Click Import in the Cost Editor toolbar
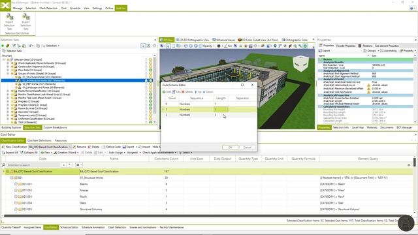 (144, 147)
